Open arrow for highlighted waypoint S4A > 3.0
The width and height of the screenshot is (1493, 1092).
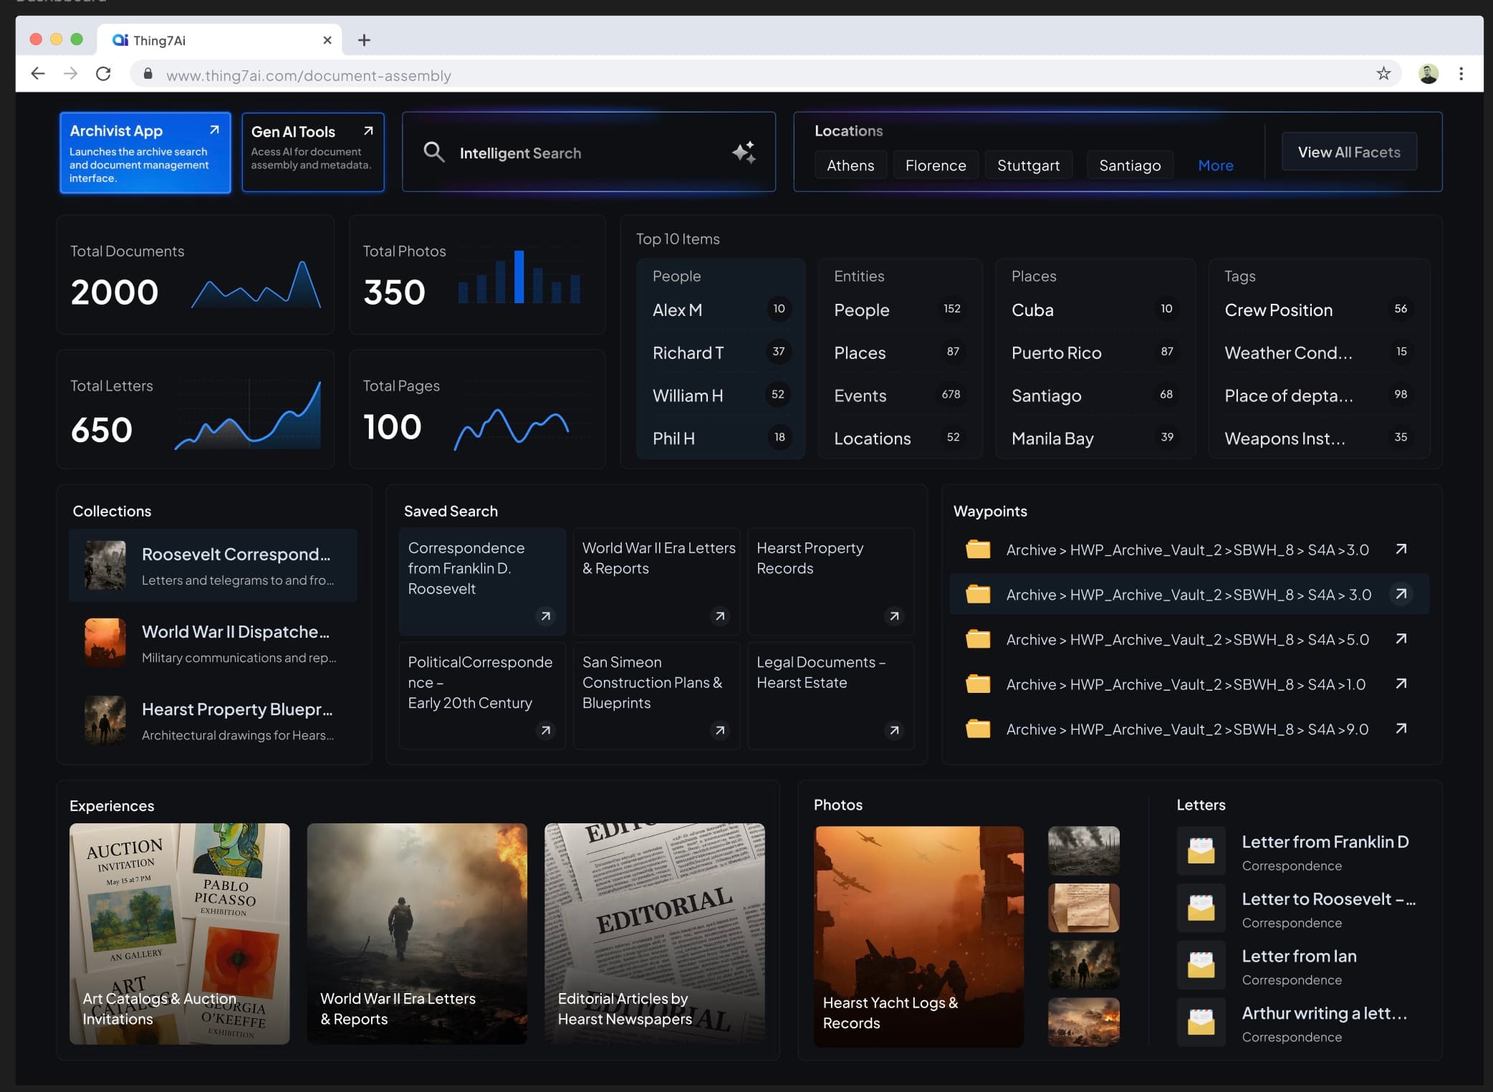1401,594
